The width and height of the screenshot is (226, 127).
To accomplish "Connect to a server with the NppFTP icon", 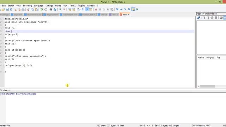I will tap(199, 18).
